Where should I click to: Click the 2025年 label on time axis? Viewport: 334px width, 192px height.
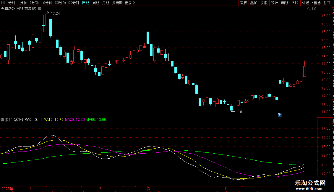coord(7,189)
